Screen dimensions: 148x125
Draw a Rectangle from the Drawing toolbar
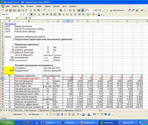[50, 114]
